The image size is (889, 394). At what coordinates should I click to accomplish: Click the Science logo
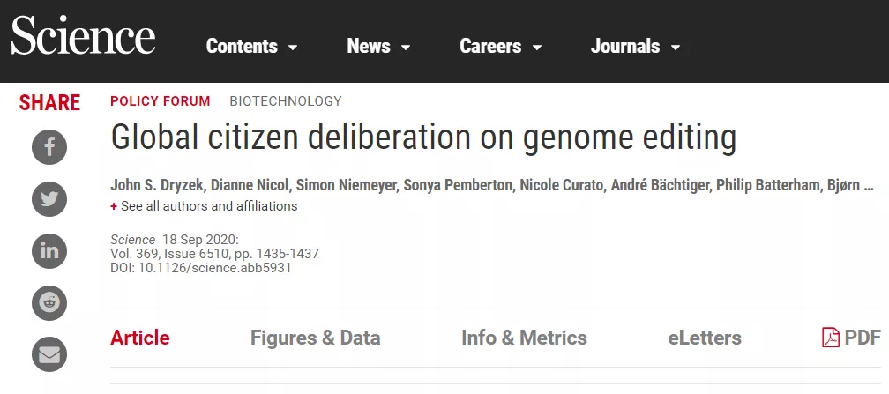[x=83, y=40]
